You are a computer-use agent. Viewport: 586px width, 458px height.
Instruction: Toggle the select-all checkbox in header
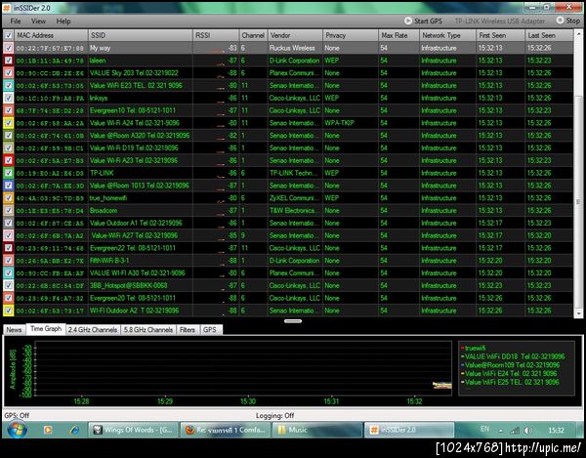8,35
